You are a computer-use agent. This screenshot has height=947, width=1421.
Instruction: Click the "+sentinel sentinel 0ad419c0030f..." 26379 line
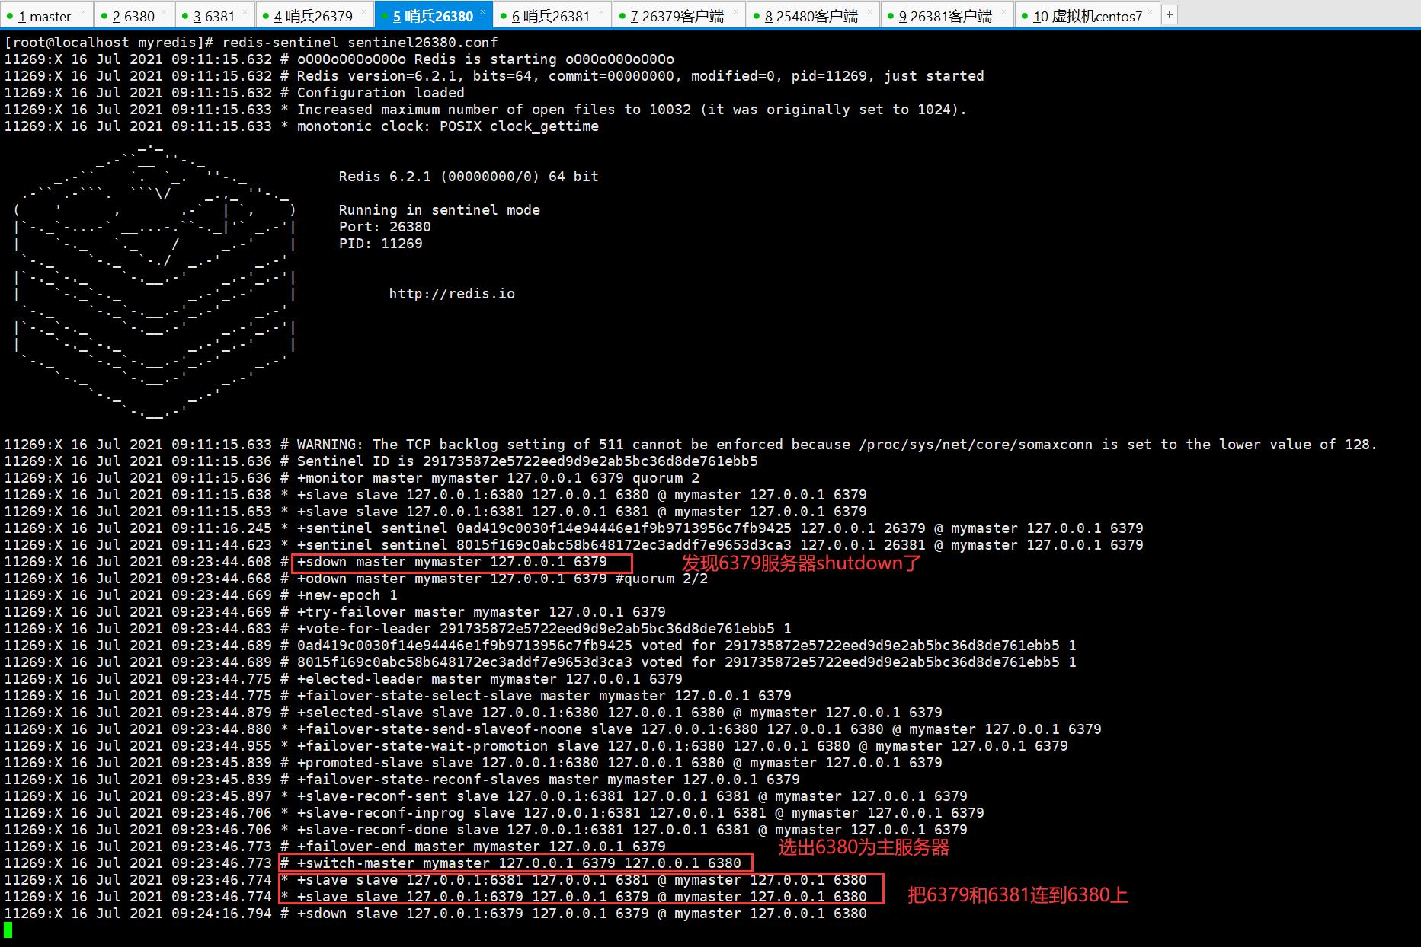tap(574, 528)
